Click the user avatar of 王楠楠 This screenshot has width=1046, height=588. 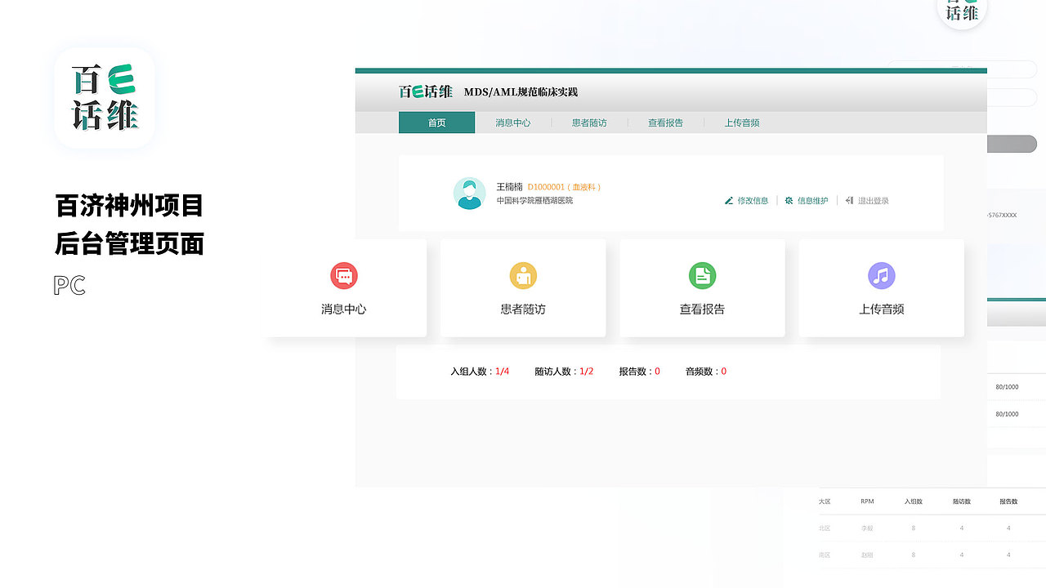coord(469,194)
